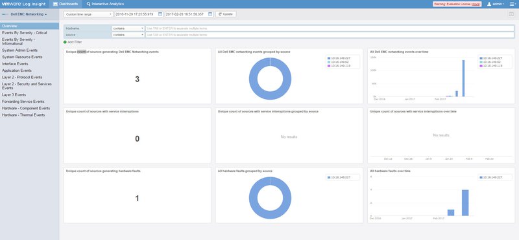The width and height of the screenshot is (519, 240).
Task: Click the 'source' filter field label
Action: pos(71,35)
